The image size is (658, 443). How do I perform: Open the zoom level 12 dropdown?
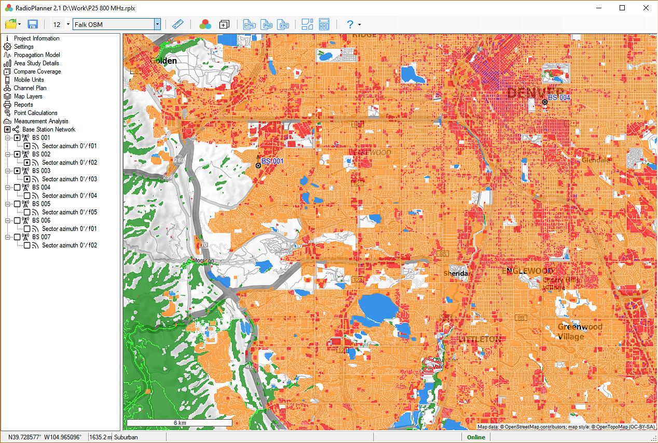[68, 24]
